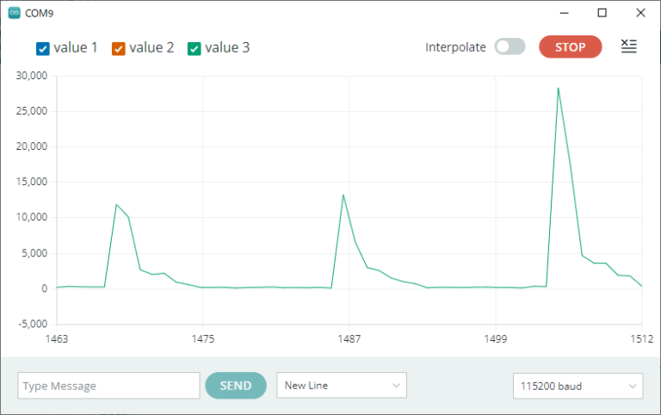Minimize the COM9 plotter window
The image size is (661, 415).
[565, 13]
